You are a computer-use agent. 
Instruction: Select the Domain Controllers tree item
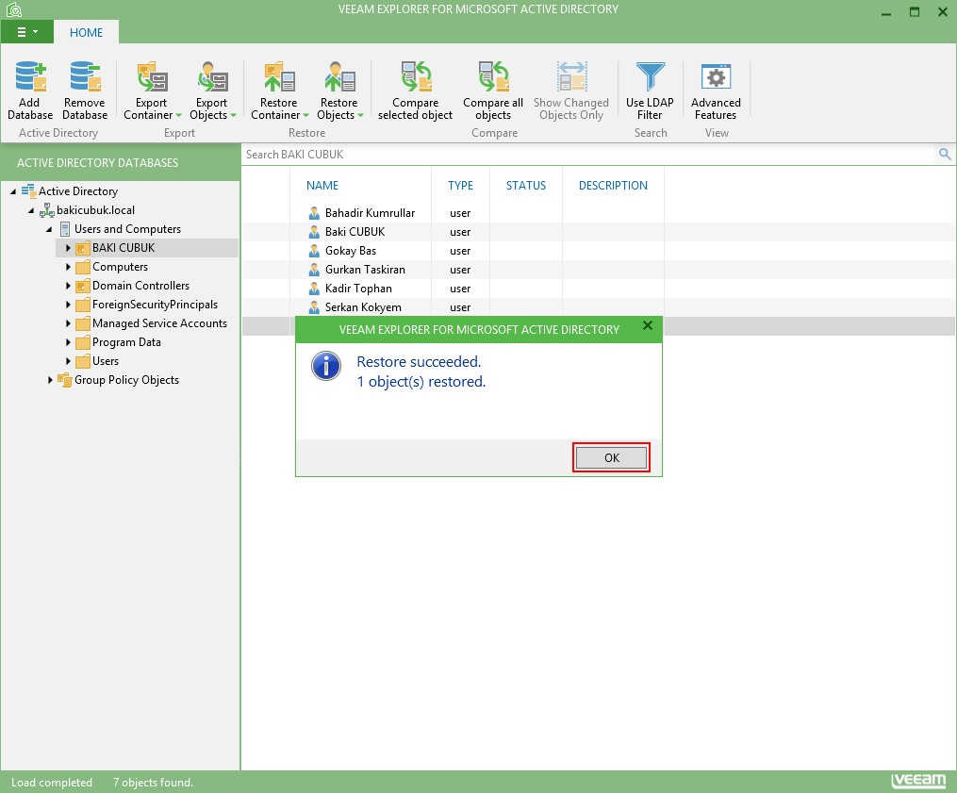click(141, 286)
